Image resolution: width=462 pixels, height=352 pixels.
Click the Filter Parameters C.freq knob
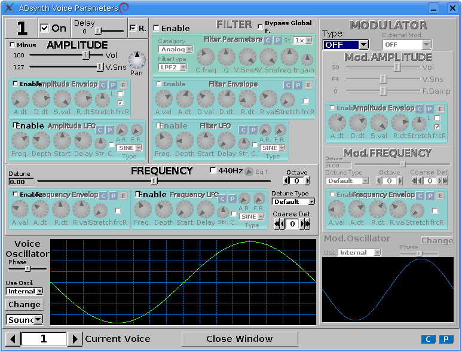click(206, 57)
